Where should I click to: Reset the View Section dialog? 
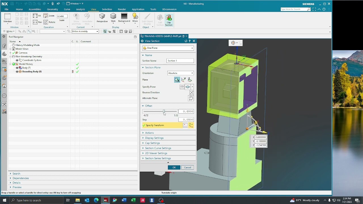click(186, 41)
